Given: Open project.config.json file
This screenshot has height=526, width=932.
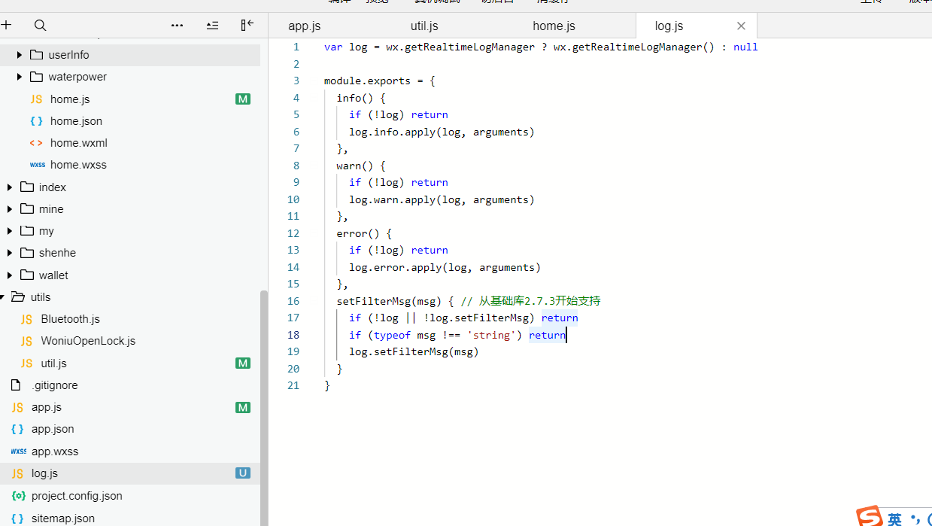Looking at the screenshot, I should [x=77, y=496].
